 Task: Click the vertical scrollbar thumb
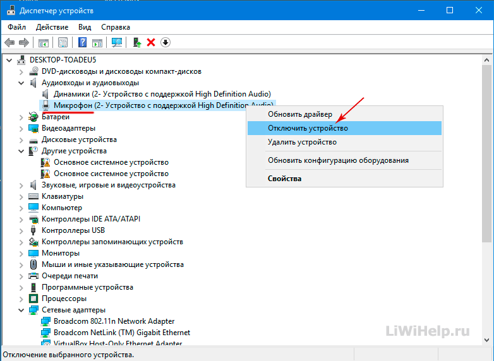pyautogui.click(x=486, y=153)
